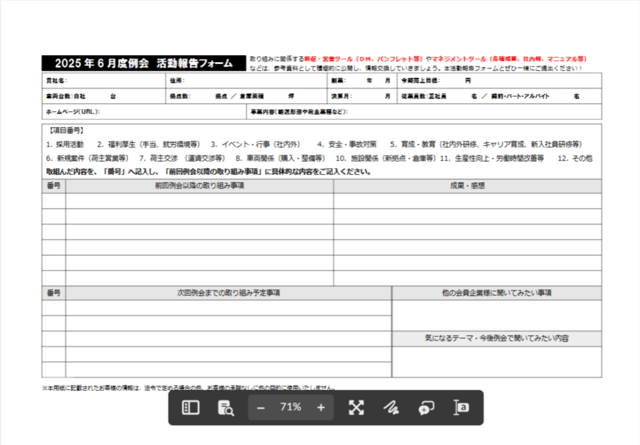Click the zoom out minus button

(261, 407)
